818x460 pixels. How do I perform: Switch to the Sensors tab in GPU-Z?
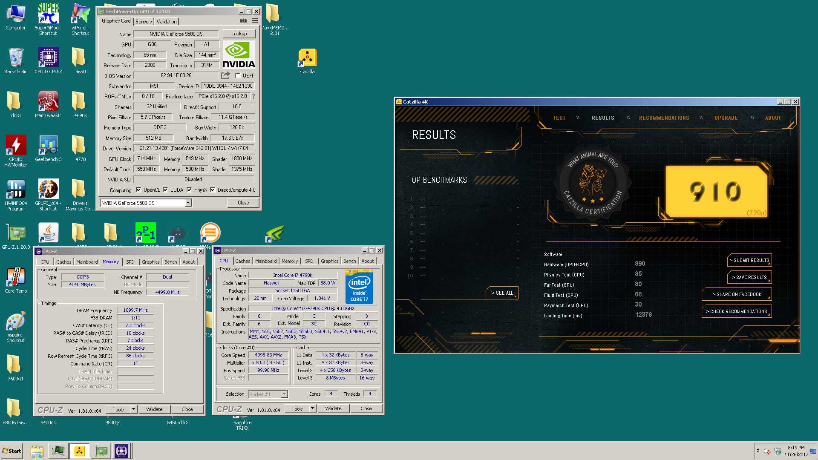pyautogui.click(x=144, y=21)
